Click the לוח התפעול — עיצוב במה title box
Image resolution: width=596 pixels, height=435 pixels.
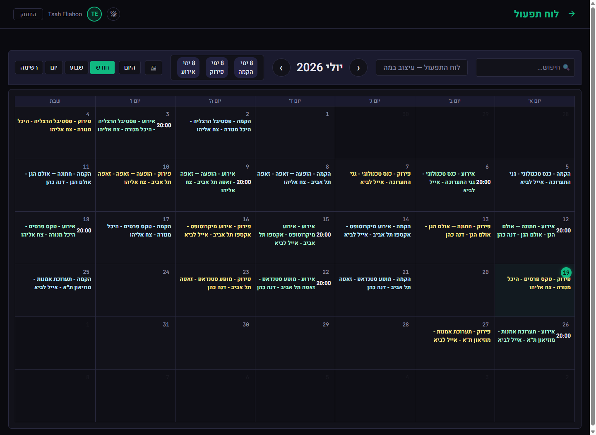pos(422,68)
